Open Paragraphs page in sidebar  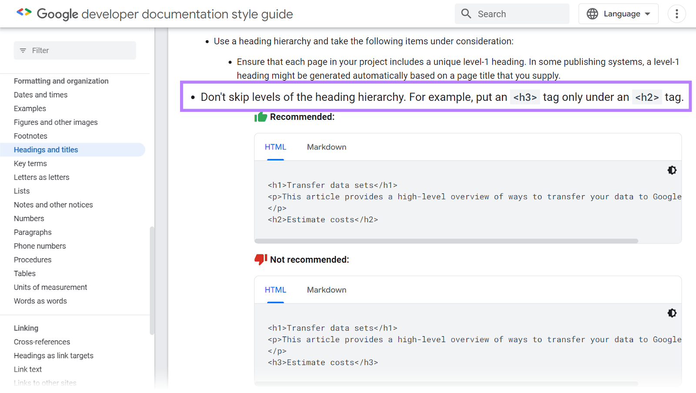33,232
